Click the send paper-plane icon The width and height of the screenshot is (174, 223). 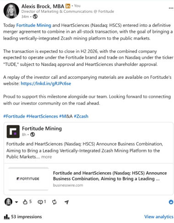[66, 202]
